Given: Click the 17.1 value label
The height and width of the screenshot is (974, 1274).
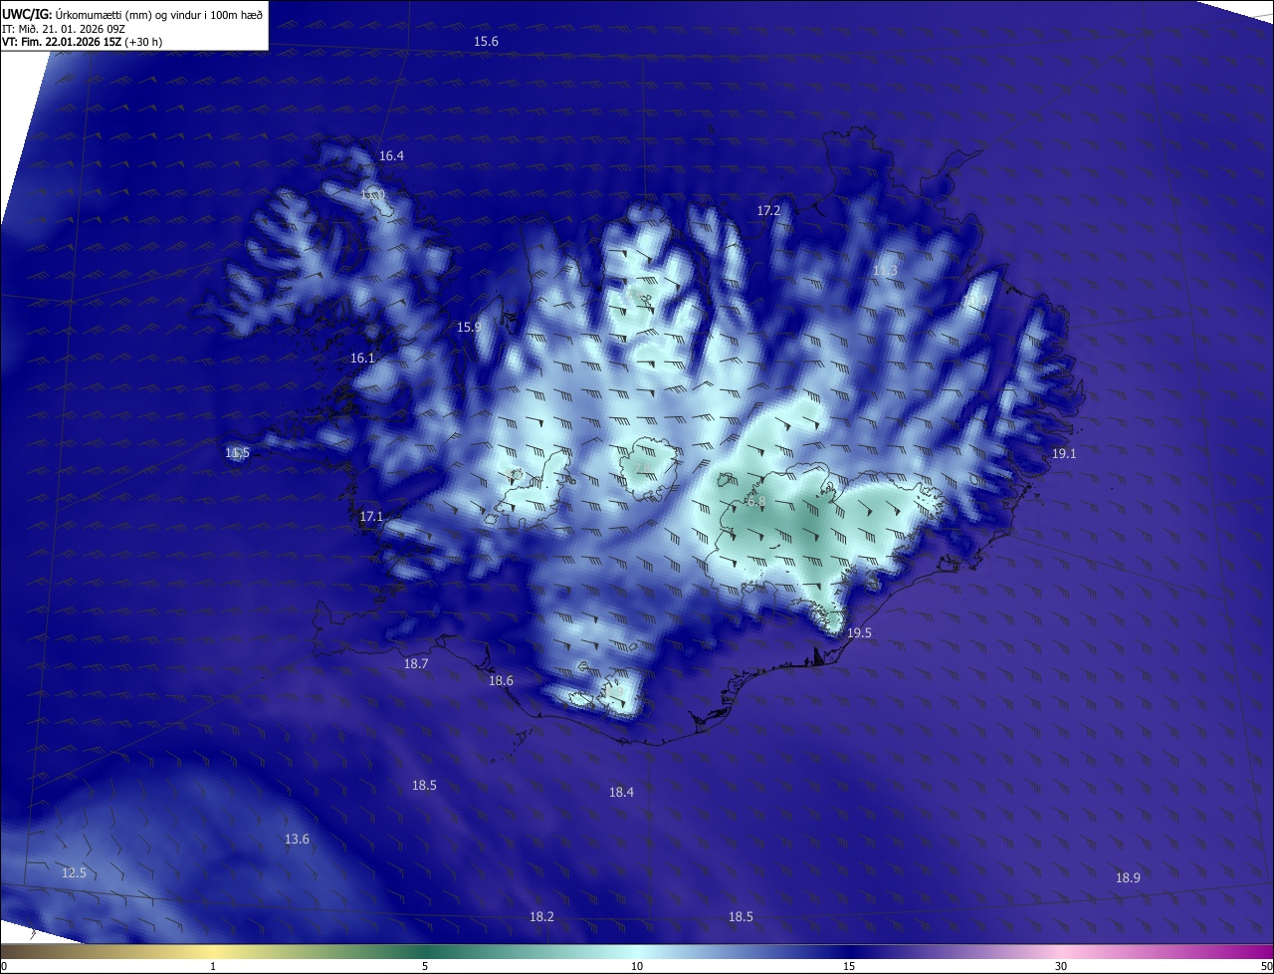Looking at the screenshot, I should pyautogui.click(x=371, y=516).
